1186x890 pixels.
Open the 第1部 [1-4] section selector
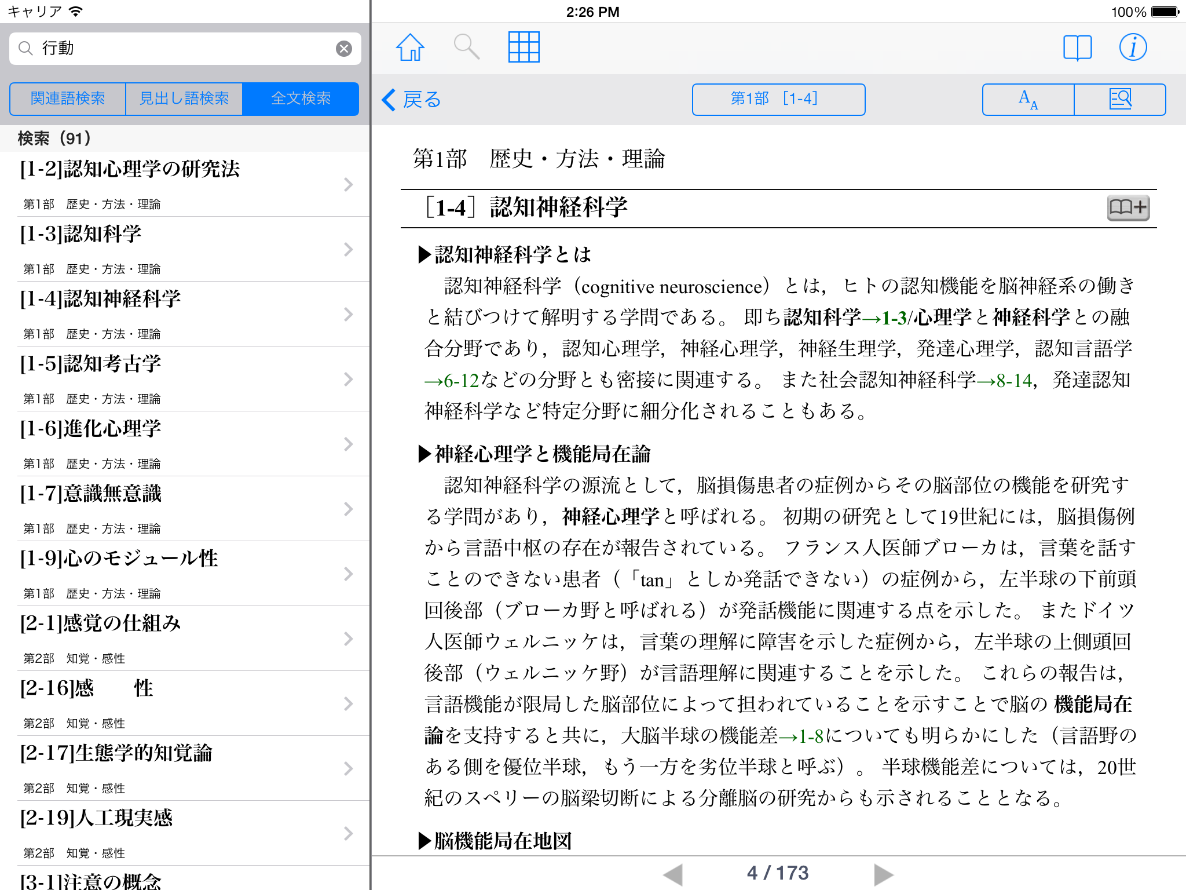coord(778,100)
